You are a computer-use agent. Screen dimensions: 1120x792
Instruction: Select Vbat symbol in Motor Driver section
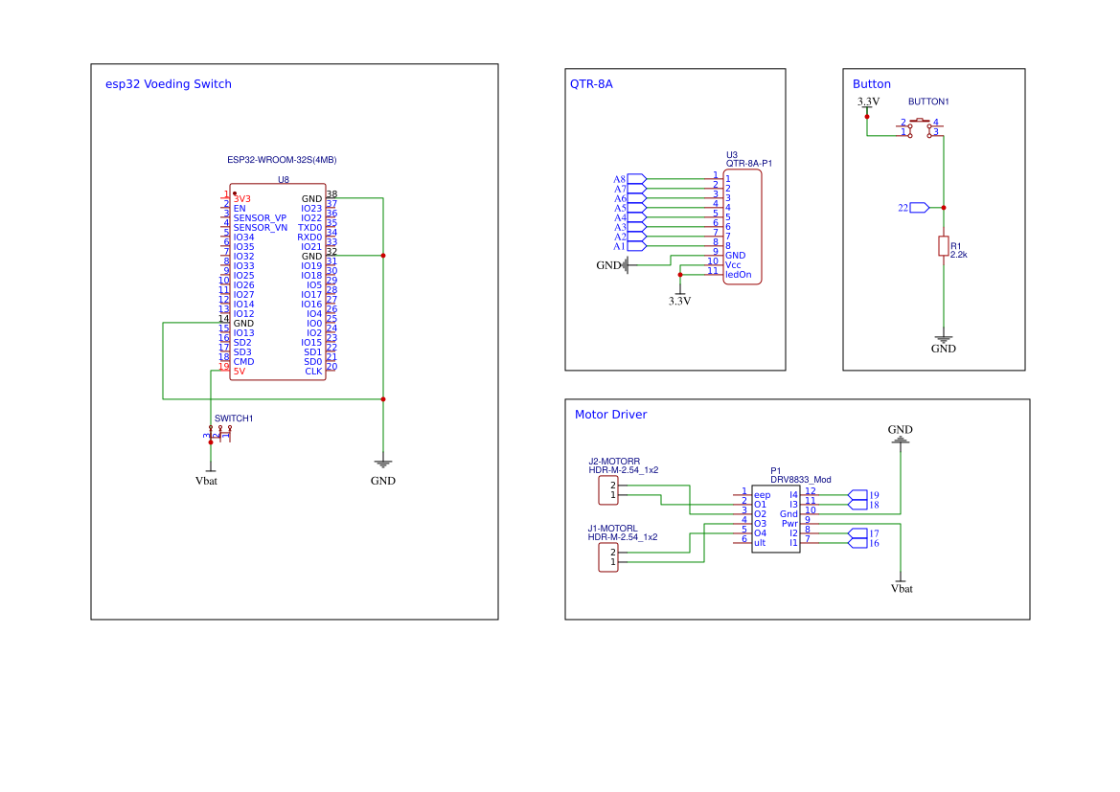coord(902,584)
